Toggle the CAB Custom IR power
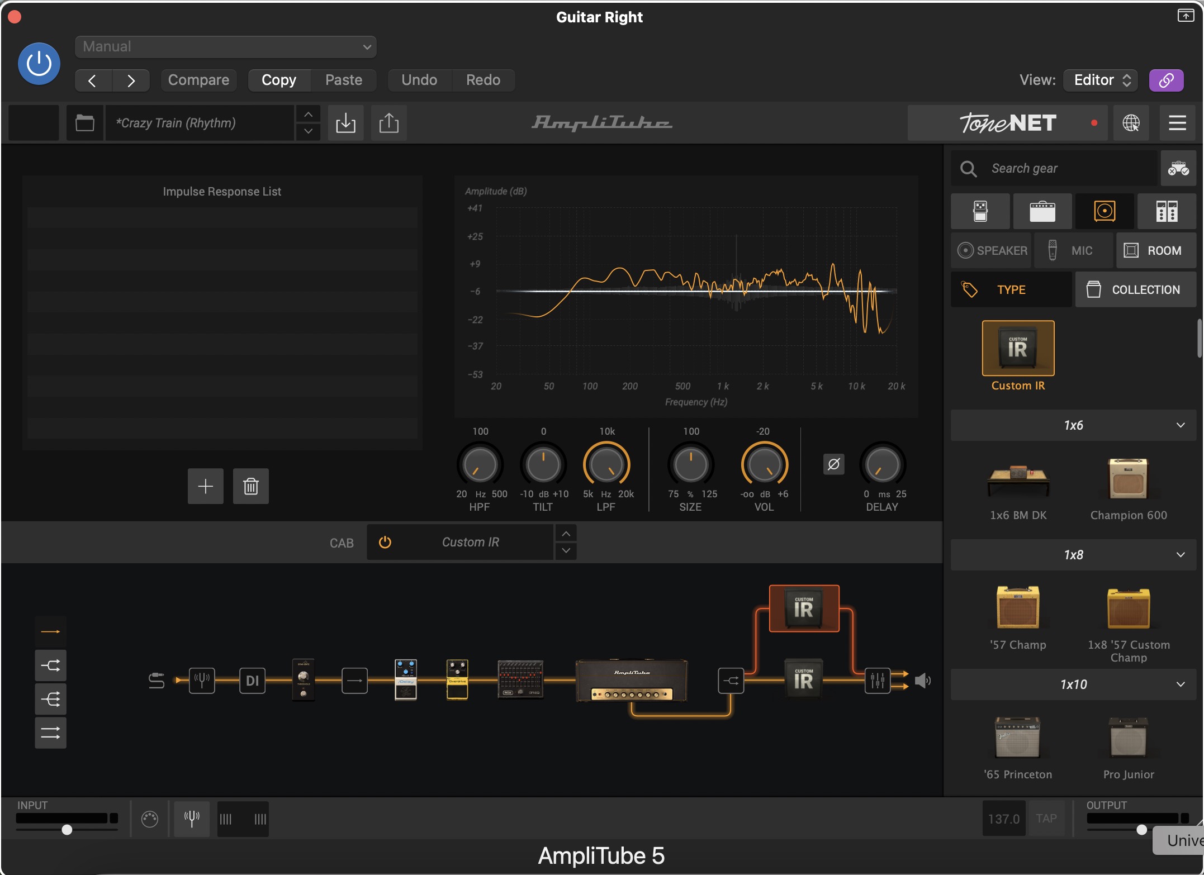The width and height of the screenshot is (1204, 875). [x=385, y=542]
